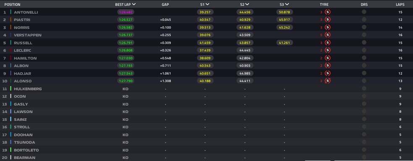Click the GAP column header

165,5
